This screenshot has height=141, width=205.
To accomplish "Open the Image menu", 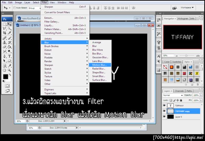I will tap(18, 2).
